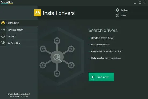
Task: Click the About info circle icon
Action: click(x=118, y=16)
